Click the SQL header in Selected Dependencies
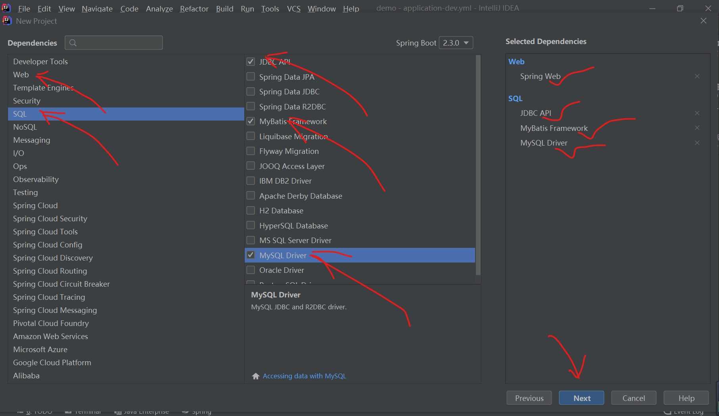 pos(516,98)
